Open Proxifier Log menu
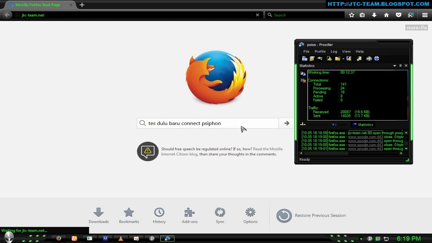This screenshot has height=243, width=432. 334,51
